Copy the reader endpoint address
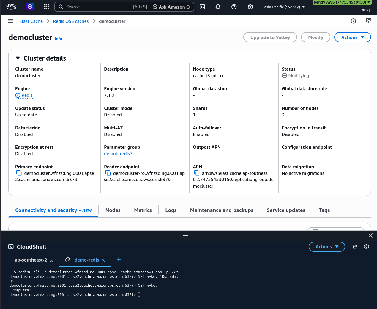The height and width of the screenshot is (309, 377). pos(108,173)
